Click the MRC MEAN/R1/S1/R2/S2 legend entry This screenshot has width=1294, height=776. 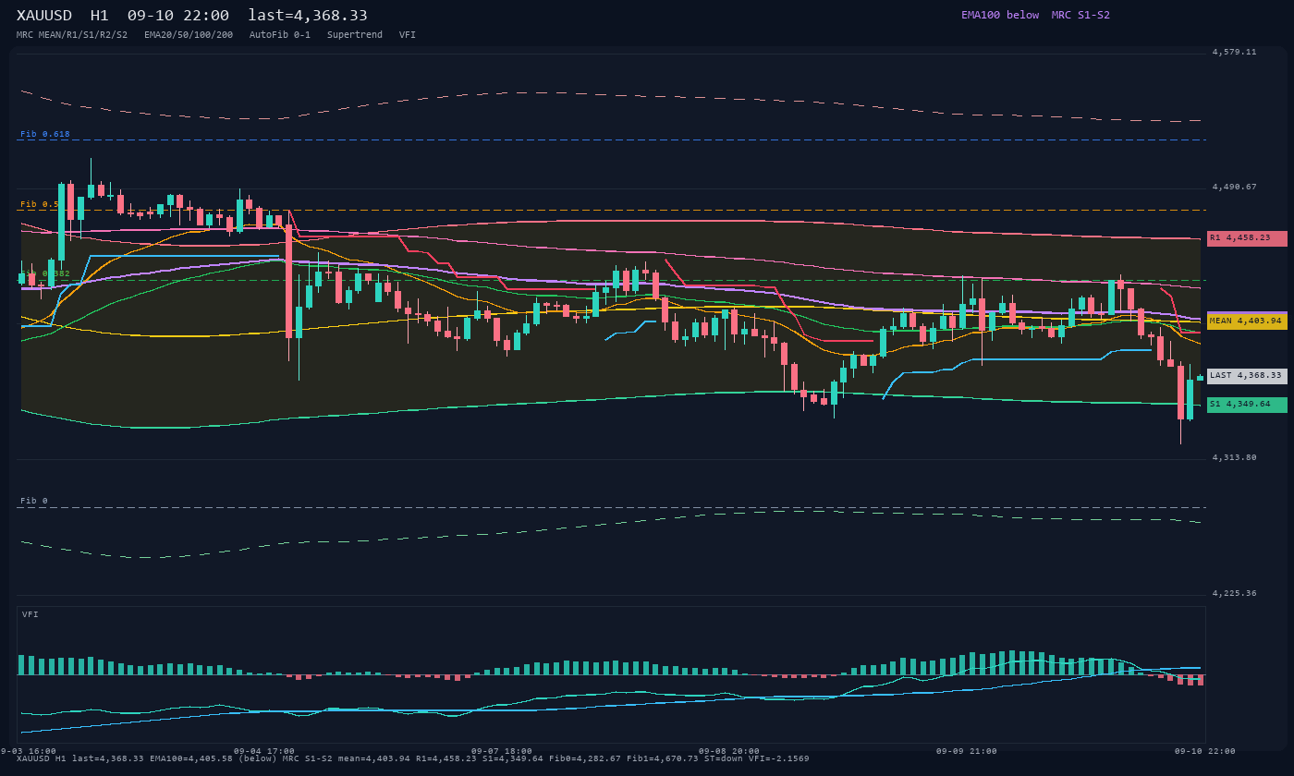tap(72, 35)
